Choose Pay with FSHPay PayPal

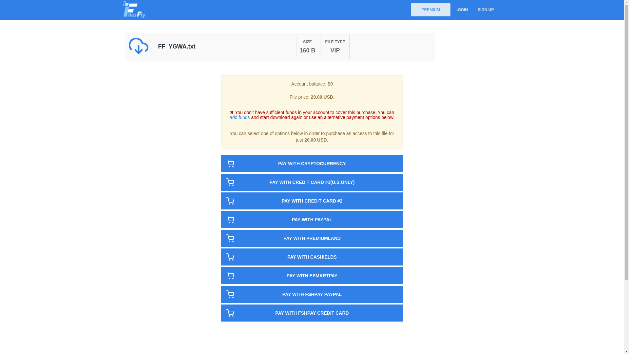click(x=312, y=294)
